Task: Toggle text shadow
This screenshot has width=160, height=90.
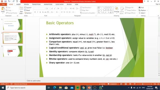Action: 43,12
